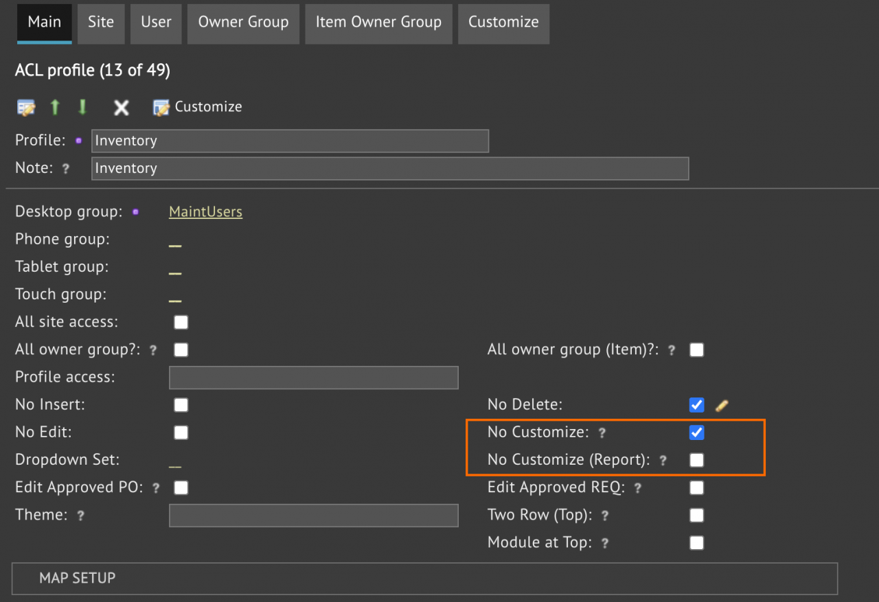The height and width of the screenshot is (602, 879).
Task: Click the empty Tablet group link
Action: tap(175, 272)
